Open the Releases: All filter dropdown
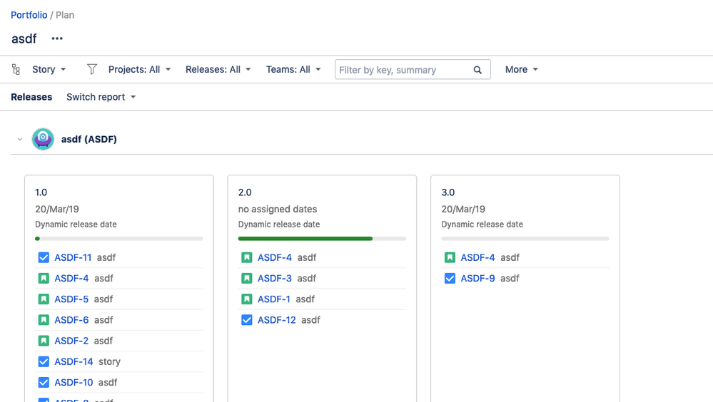713x402 pixels. (x=218, y=70)
